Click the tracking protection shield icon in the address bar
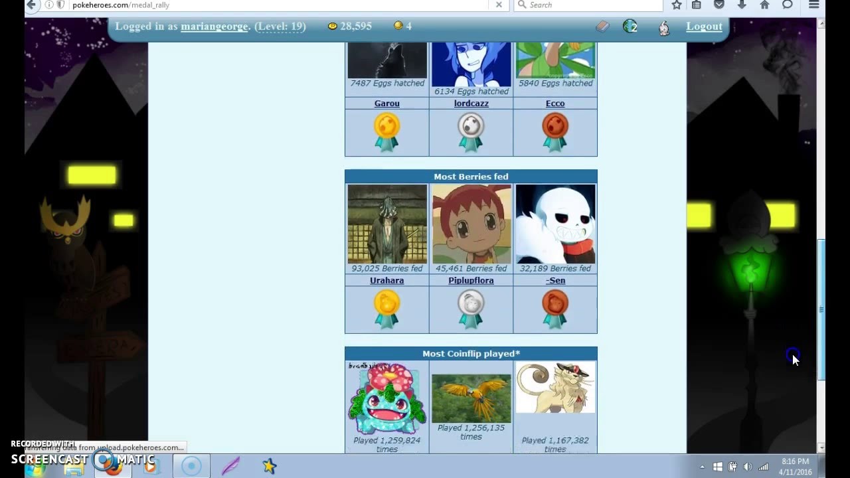The width and height of the screenshot is (850, 478). click(x=60, y=5)
